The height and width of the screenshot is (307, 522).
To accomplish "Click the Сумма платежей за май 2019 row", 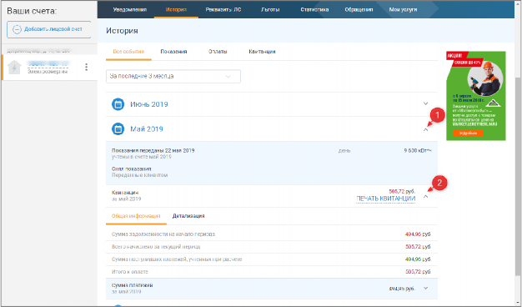I will click(272, 289).
